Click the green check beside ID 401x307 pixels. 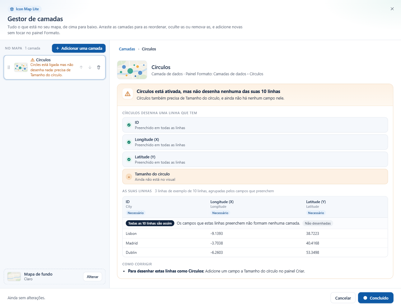[x=129, y=125]
